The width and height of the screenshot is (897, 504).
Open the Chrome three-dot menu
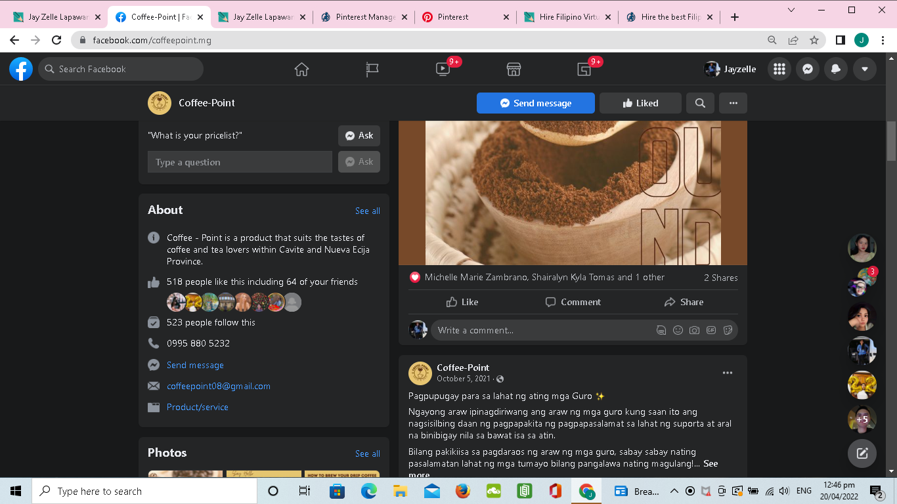(x=883, y=40)
